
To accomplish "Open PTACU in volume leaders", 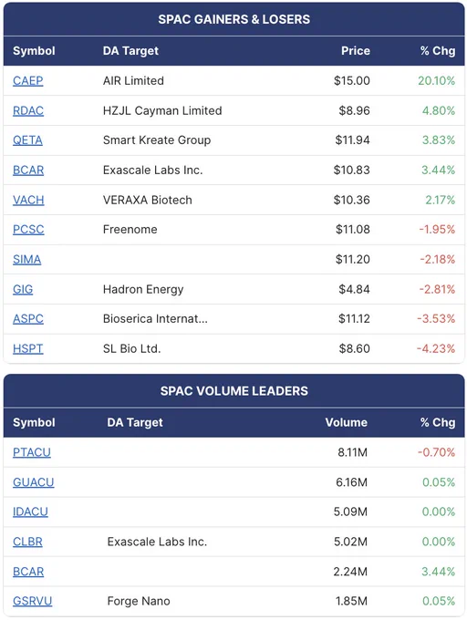I will 32,452.
